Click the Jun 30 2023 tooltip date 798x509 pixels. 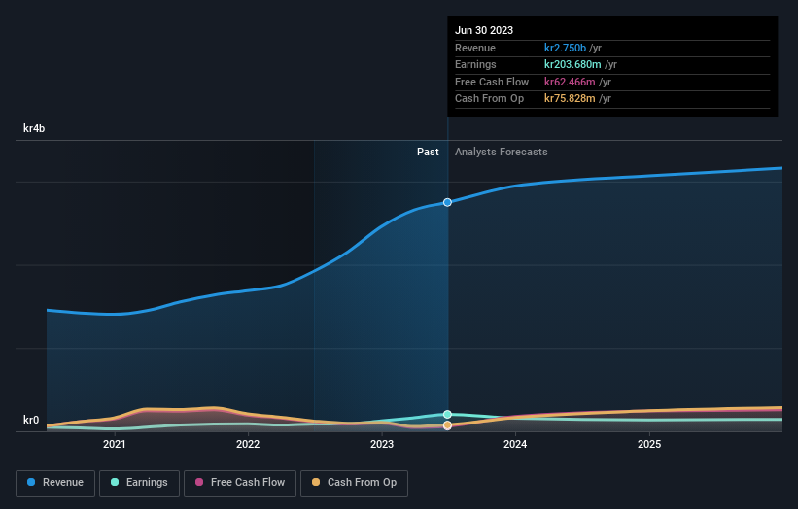[484, 30]
